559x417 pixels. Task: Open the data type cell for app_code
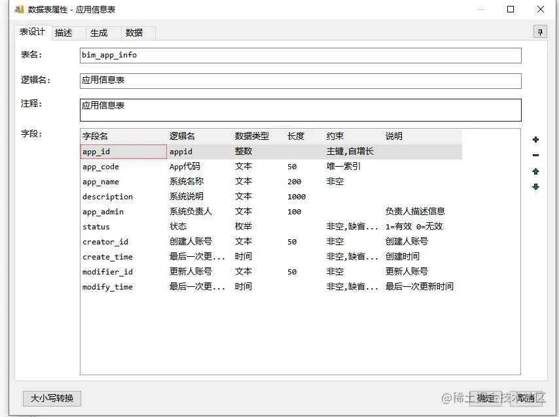click(x=244, y=166)
